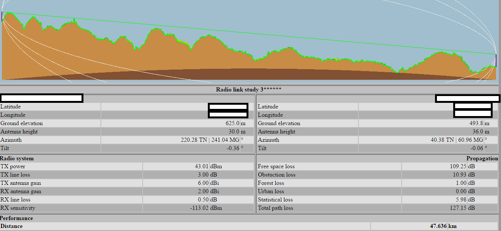
Task: Click the green line-of-sight path line
Action: click(x=249, y=33)
